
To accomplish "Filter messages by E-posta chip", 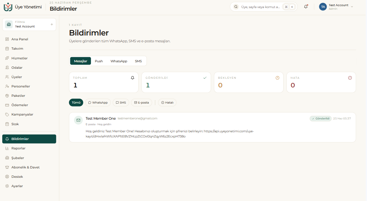I will pos(141,103).
